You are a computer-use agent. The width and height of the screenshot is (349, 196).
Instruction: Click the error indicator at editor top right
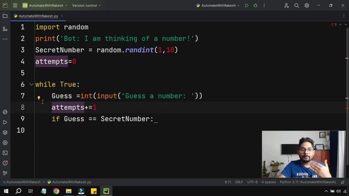click(334, 24)
